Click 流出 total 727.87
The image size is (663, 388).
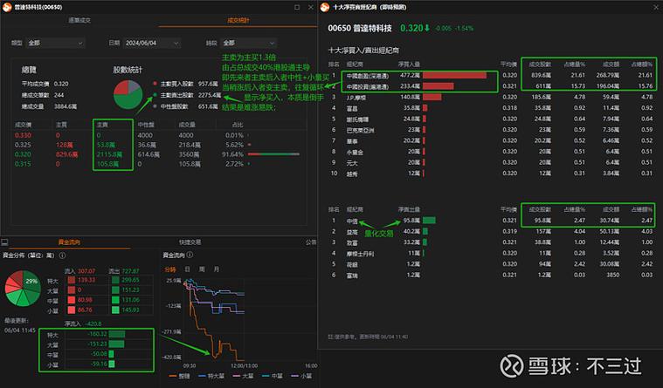tap(130, 270)
